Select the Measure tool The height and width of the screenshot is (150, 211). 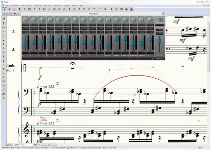pyautogui.click(x=29, y=9)
